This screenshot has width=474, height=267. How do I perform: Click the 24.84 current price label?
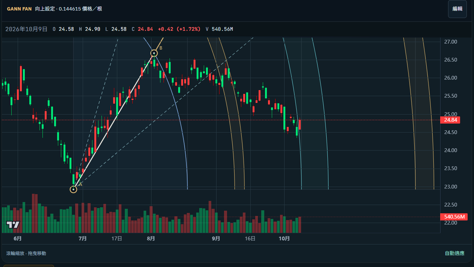click(x=450, y=120)
